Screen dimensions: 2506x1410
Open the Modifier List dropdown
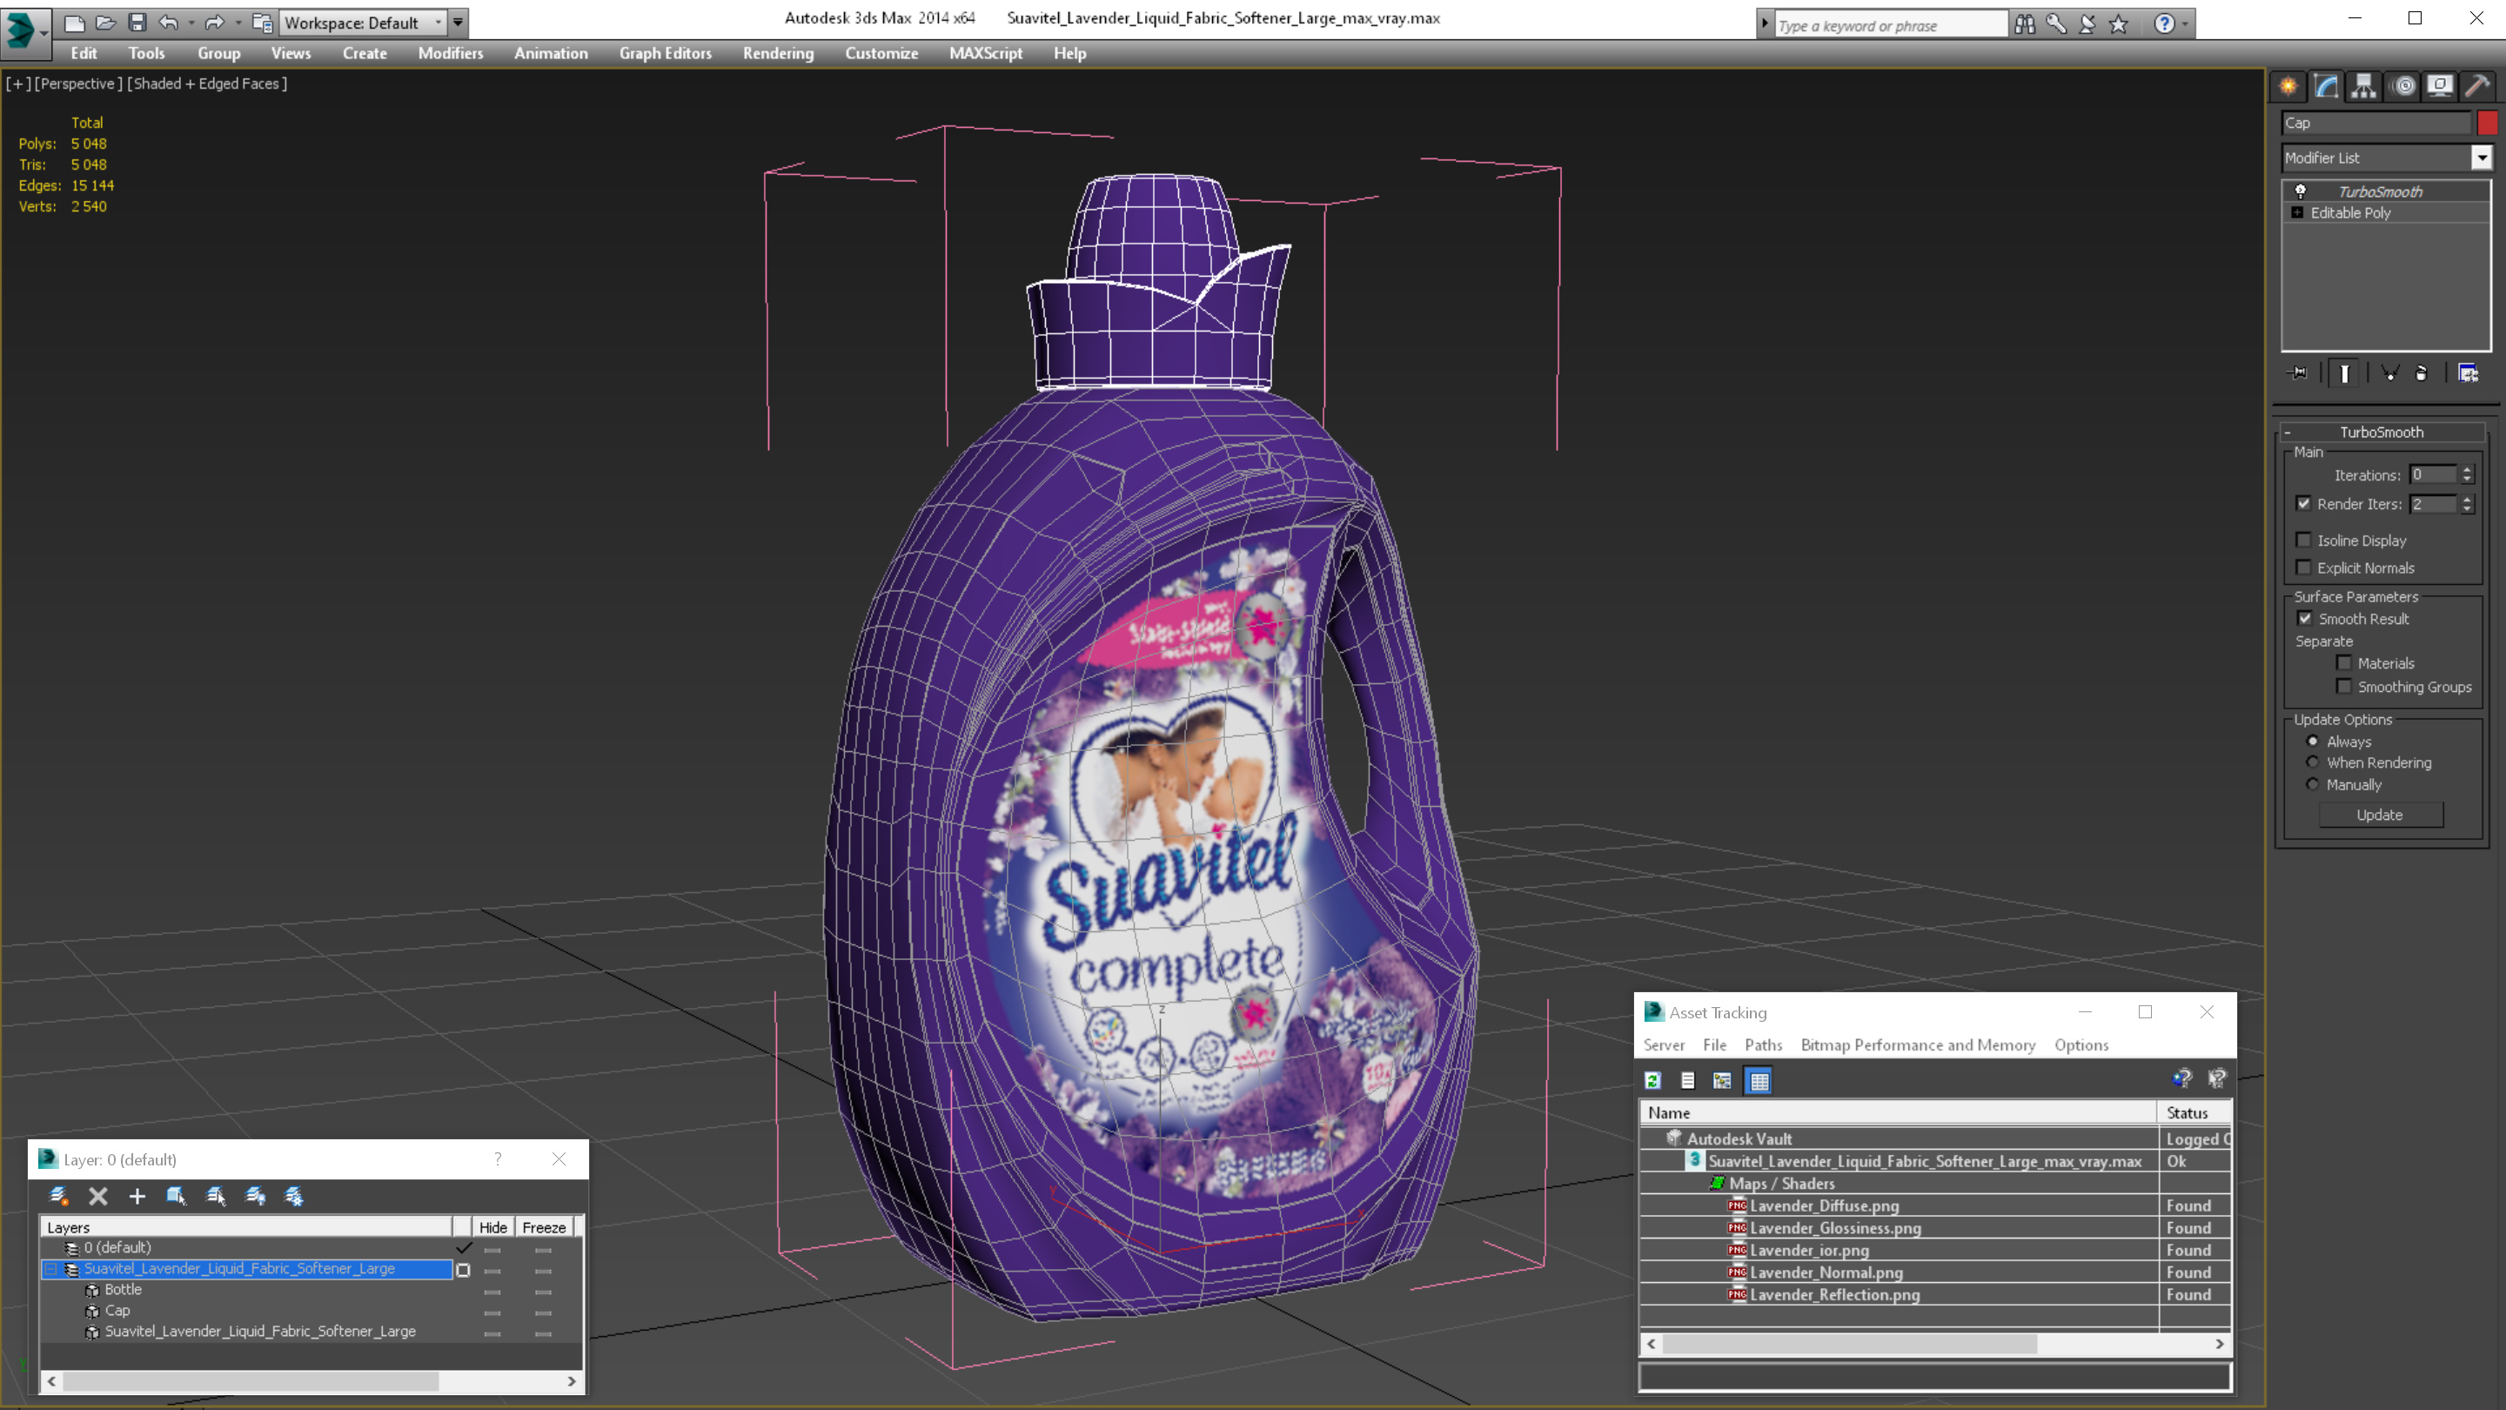tap(2482, 158)
